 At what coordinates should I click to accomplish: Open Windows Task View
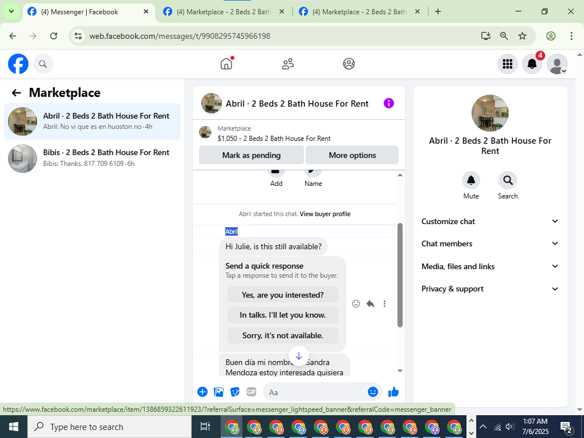pyautogui.click(x=205, y=427)
